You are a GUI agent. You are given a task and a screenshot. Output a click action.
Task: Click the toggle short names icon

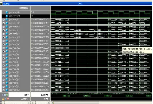click(3, 95)
